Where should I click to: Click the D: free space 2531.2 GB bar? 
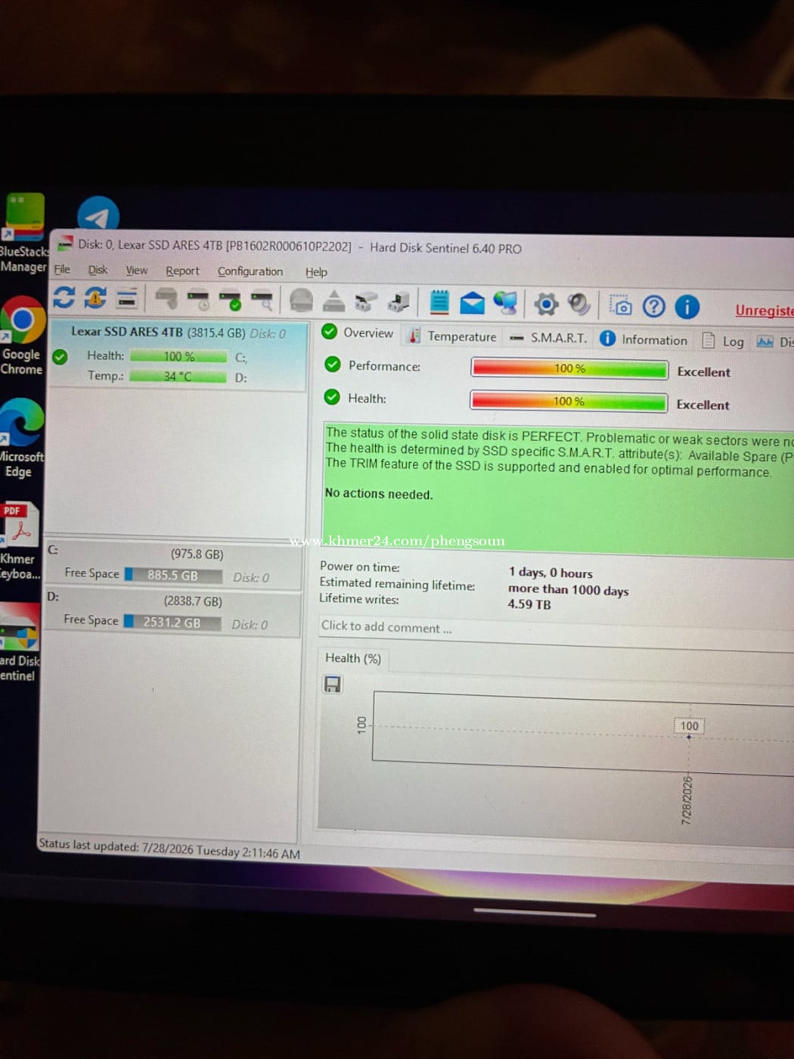[172, 623]
